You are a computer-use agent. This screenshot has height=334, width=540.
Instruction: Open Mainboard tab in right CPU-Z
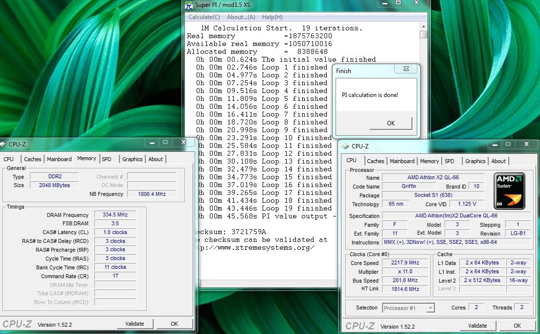pos(402,161)
